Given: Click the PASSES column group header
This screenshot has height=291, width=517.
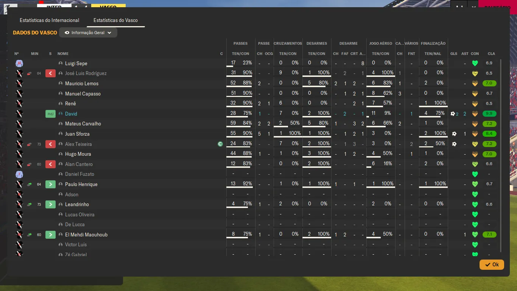Looking at the screenshot, I should tap(241, 44).
